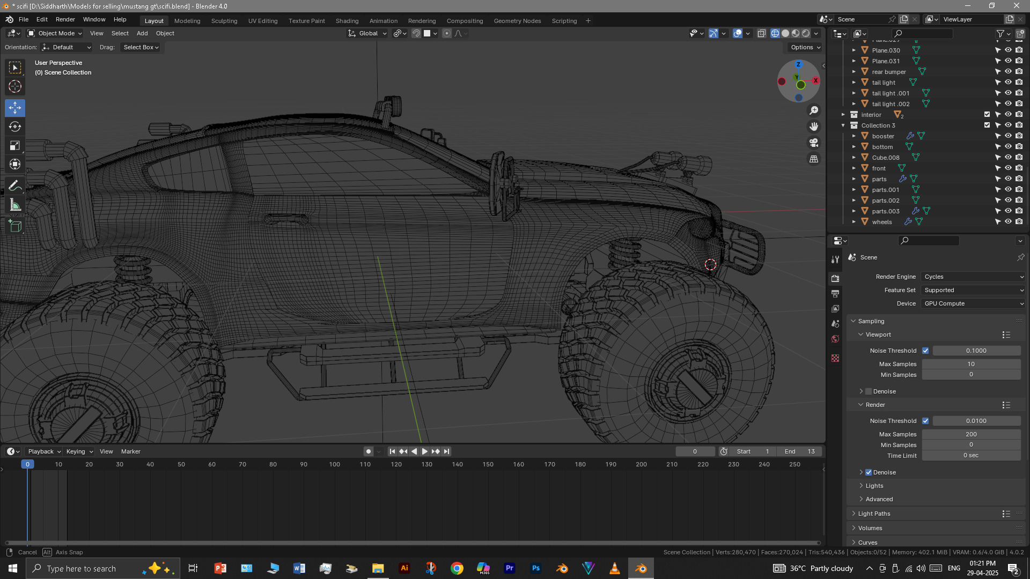Open the Keying popover in timeline
The width and height of the screenshot is (1030, 579).
[79, 451]
